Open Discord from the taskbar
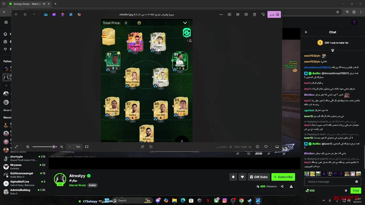The image size is (365, 205). click(158, 200)
